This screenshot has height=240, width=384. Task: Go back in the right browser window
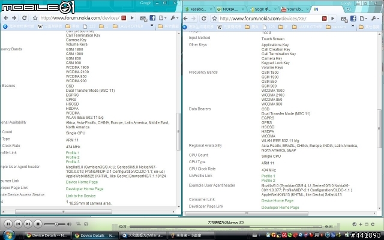(185, 19)
